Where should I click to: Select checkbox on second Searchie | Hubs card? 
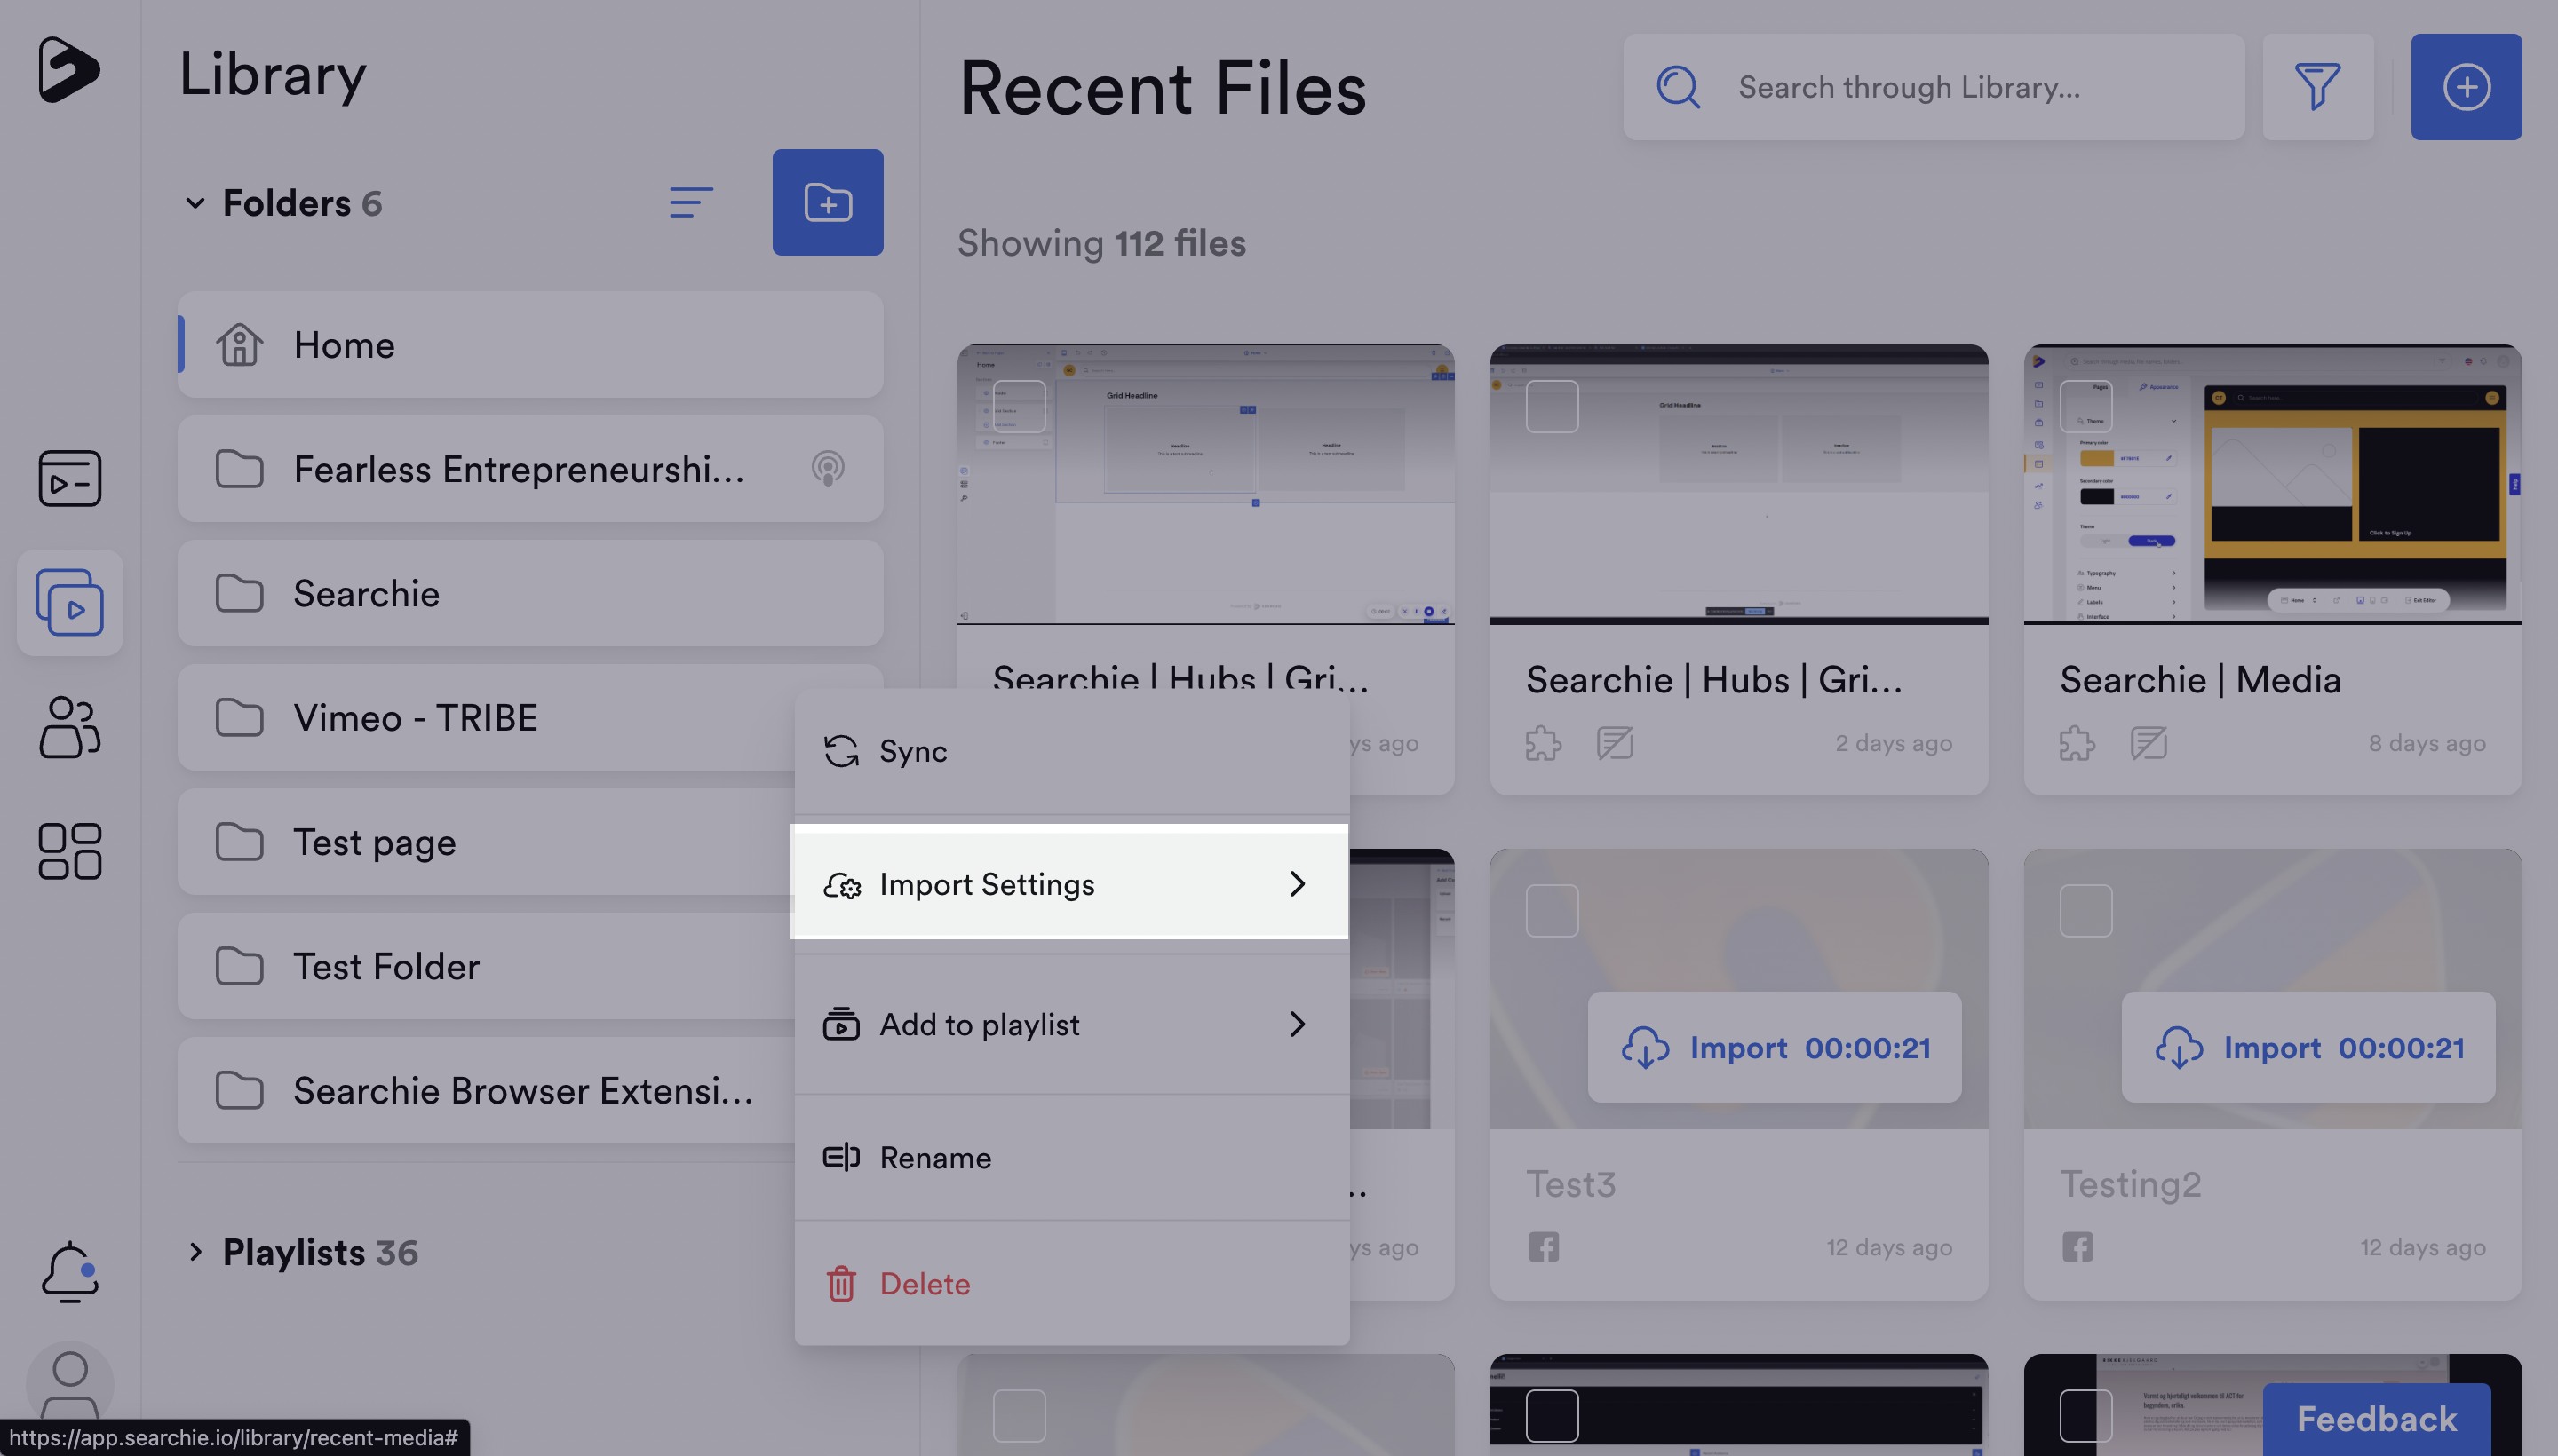1552,406
